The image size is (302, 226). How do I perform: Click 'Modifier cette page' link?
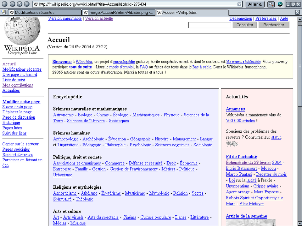[x=21, y=102]
